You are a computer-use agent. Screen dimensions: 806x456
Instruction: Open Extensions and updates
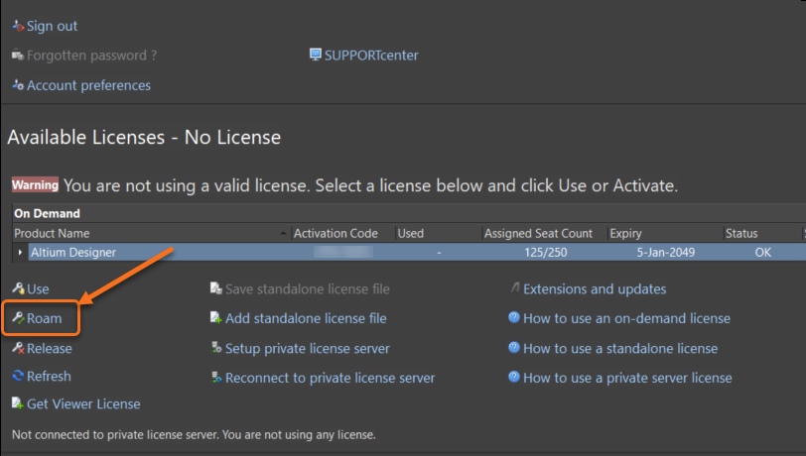pyautogui.click(x=594, y=289)
